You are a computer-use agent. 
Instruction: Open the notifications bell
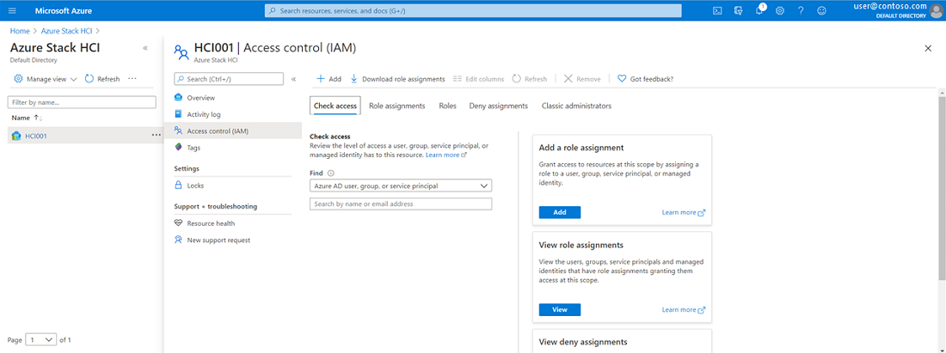[759, 10]
